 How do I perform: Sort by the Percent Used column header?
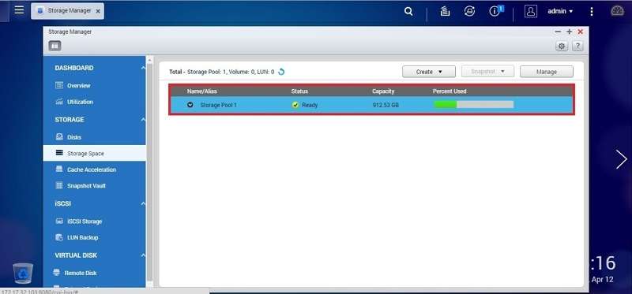tap(450, 91)
